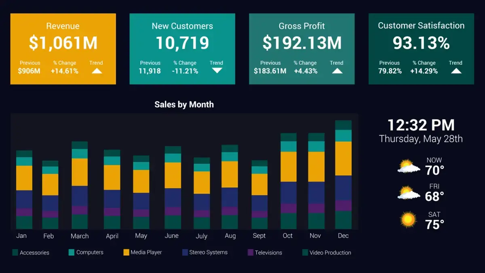Click the Customer Satisfaction trend arrow
This screenshot has width=485, height=273.
pos(455,70)
